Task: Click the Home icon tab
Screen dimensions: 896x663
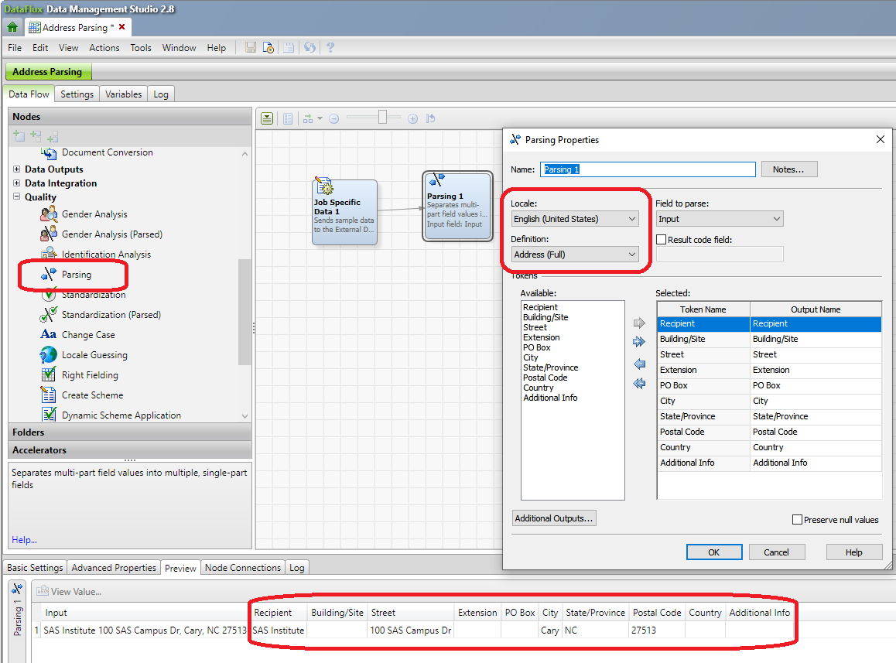Action: coord(12,27)
